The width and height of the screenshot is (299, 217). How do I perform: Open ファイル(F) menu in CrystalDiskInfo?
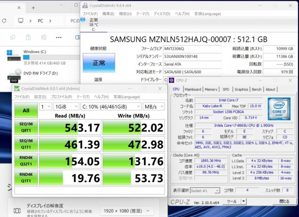point(90,14)
